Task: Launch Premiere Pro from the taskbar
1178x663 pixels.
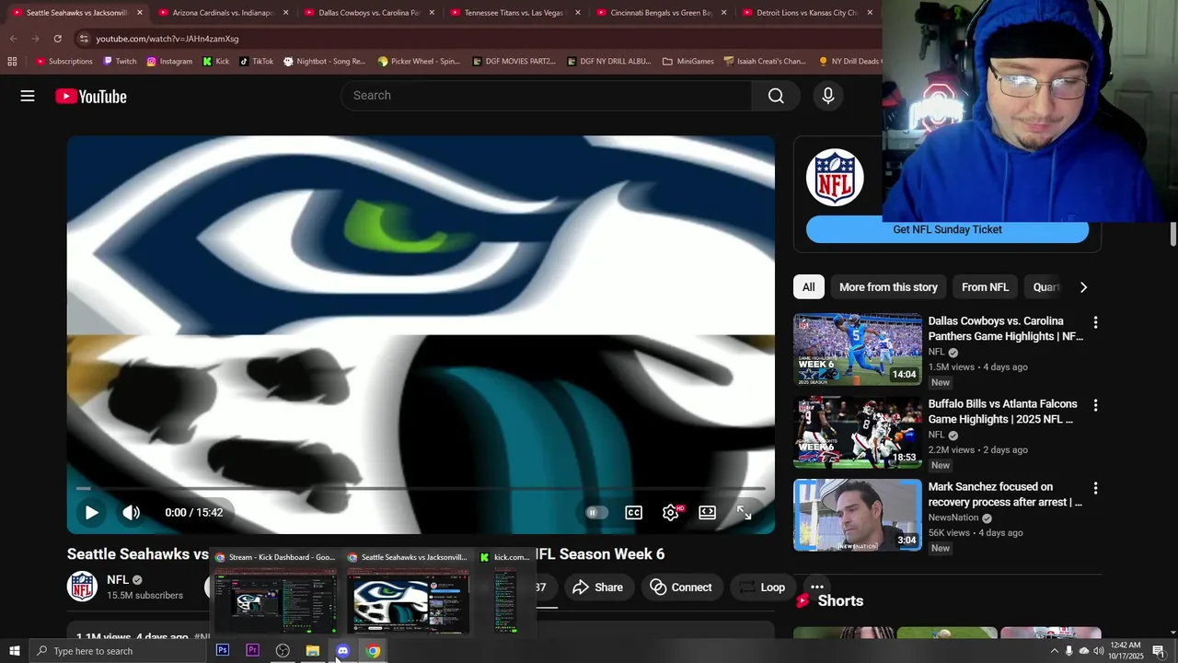Action: click(x=252, y=651)
